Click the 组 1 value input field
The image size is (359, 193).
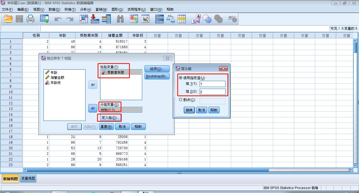pos(213,84)
